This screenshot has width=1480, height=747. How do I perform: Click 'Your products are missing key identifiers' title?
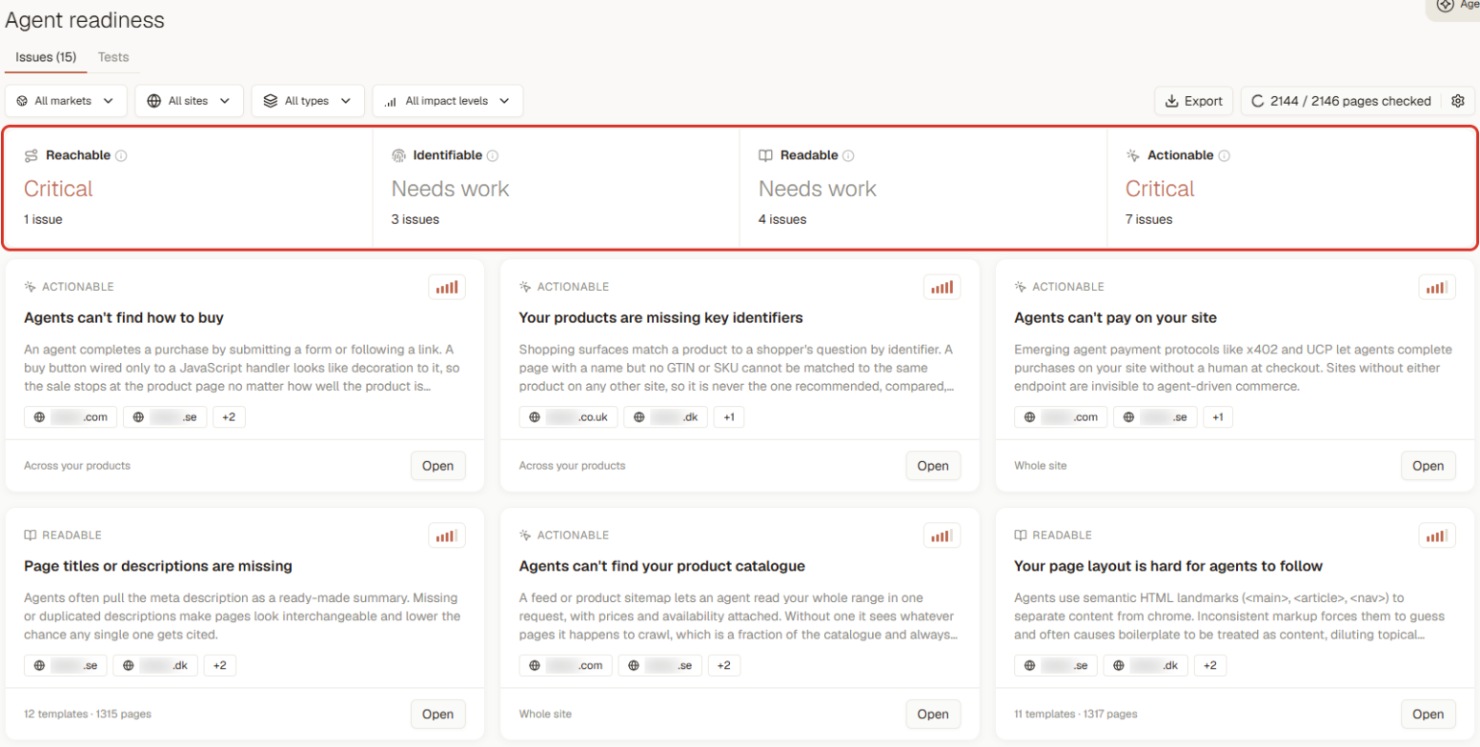click(661, 317)
